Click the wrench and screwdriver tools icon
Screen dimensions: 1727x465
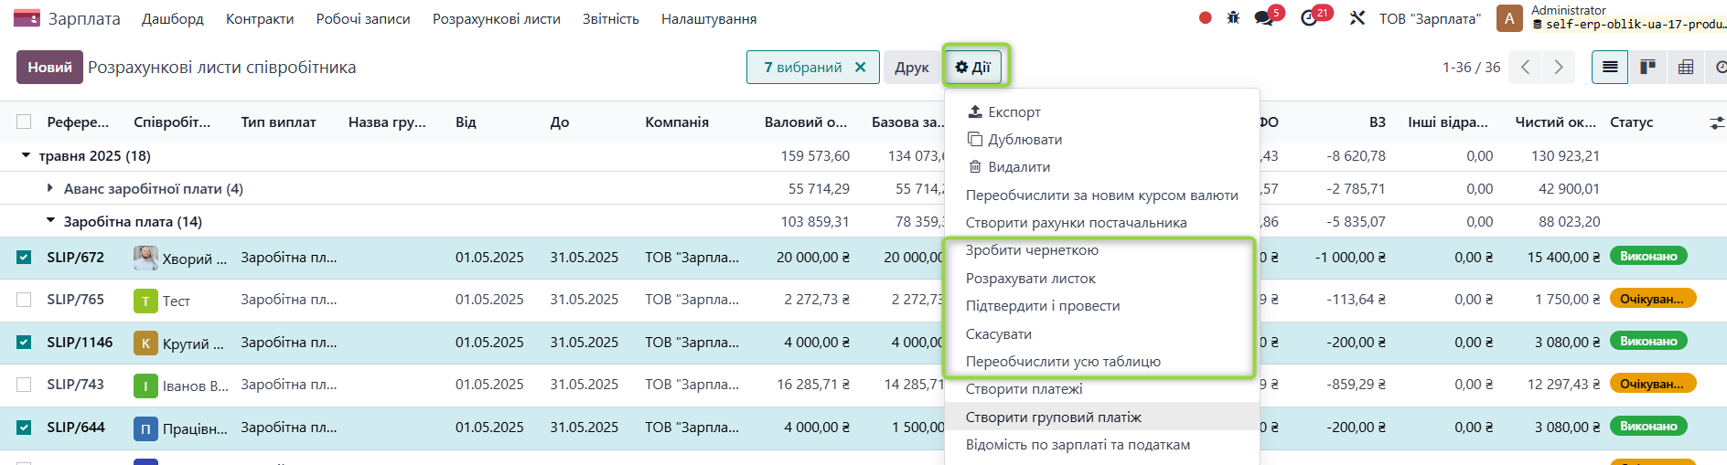[x=1357, y=18]
